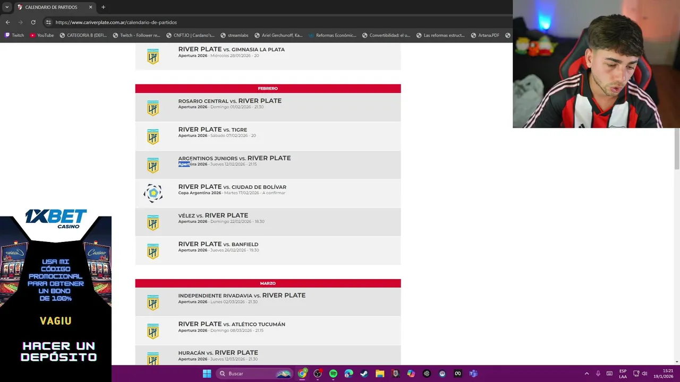Open a new browser tab

pyautogui.click(x=103, y=7)
